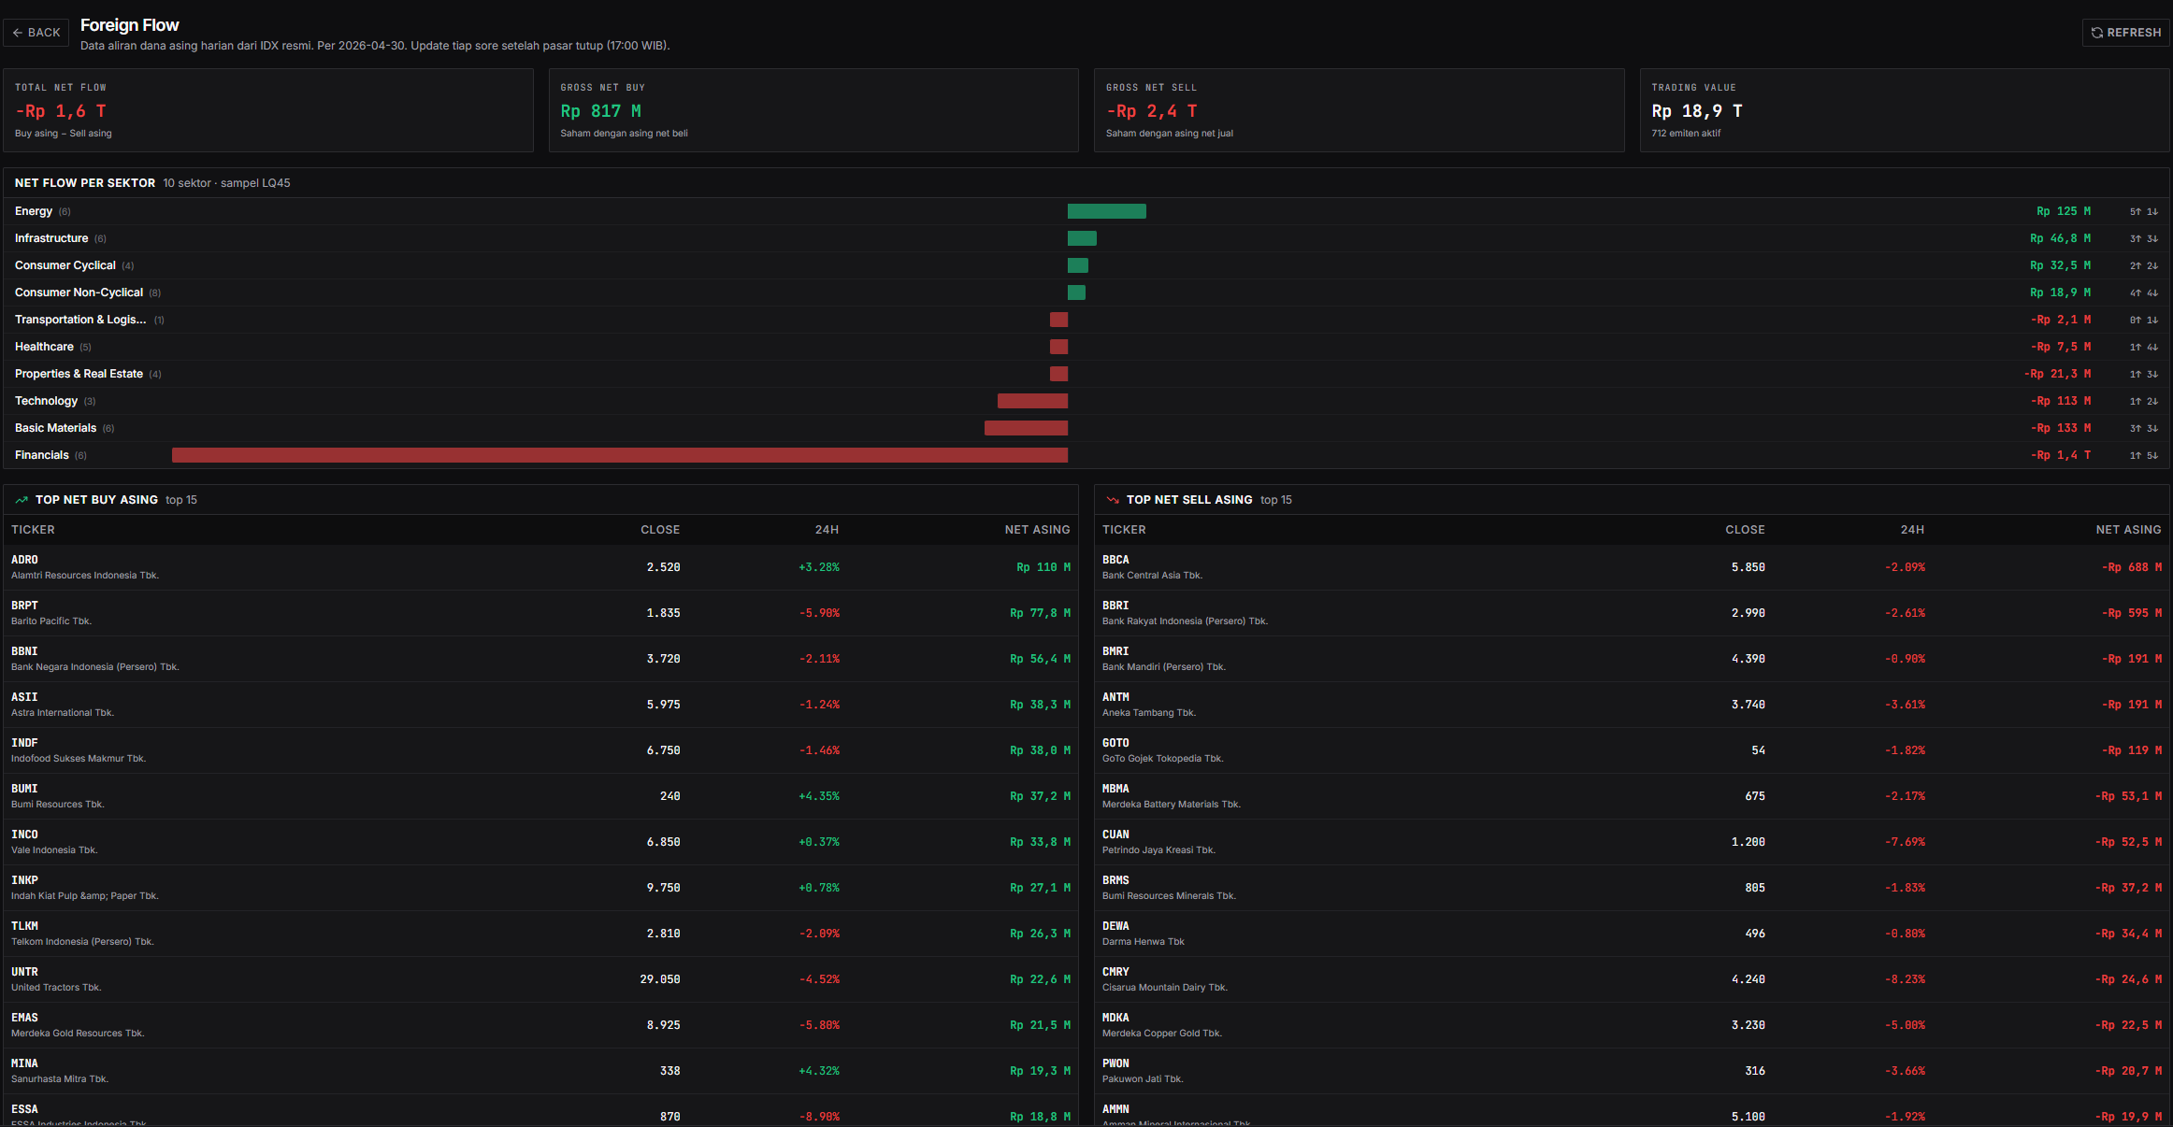Open the GOTO Gojek Tokopedia row
Image resolution: width=2173 pixels, height=1127 pixels.
[1632, 750]
